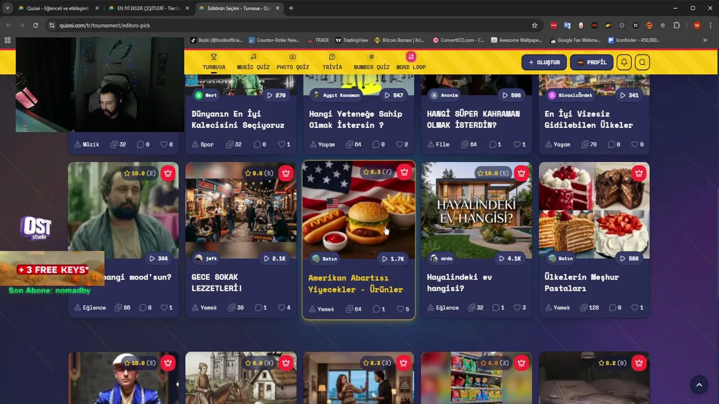
Task: Close the Editörün Seçimi tab
Action: [278, 8]
